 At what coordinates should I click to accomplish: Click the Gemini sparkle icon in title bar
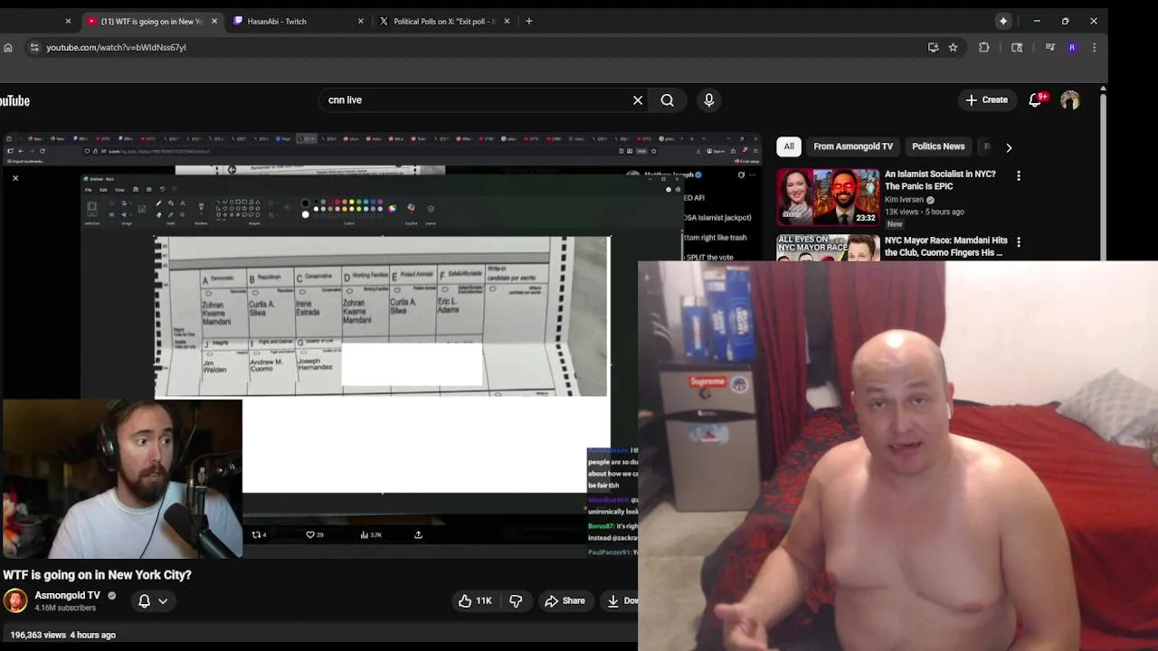[x=1003, y=21]
